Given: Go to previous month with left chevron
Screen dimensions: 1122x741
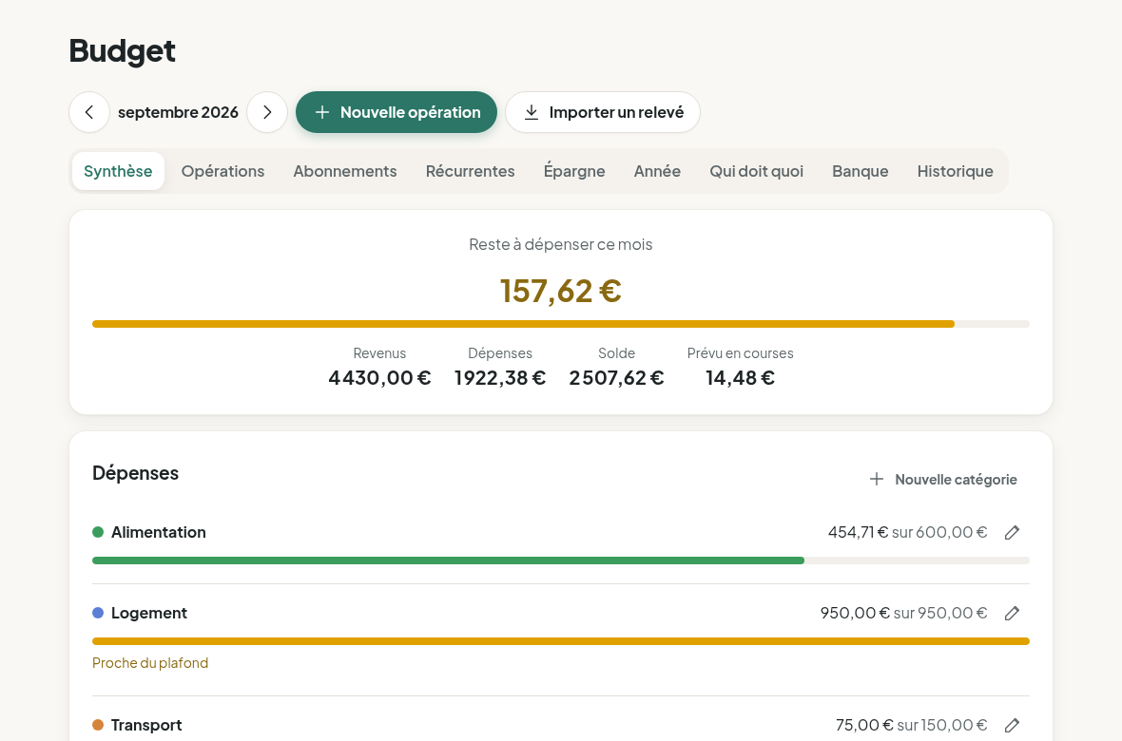Looking at the screenshot, I should click(89, 112).
